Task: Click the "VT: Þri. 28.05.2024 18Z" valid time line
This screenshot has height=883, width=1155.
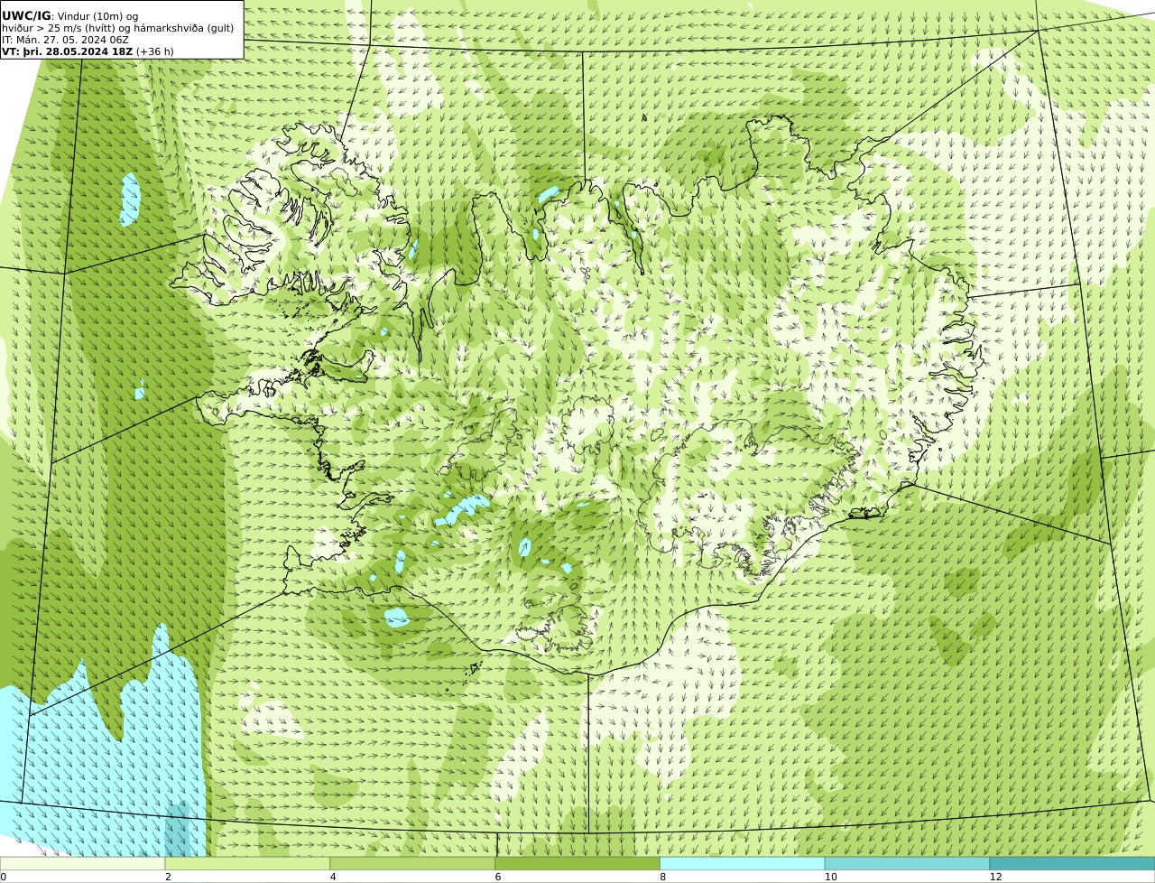Action: coord(68,51)
